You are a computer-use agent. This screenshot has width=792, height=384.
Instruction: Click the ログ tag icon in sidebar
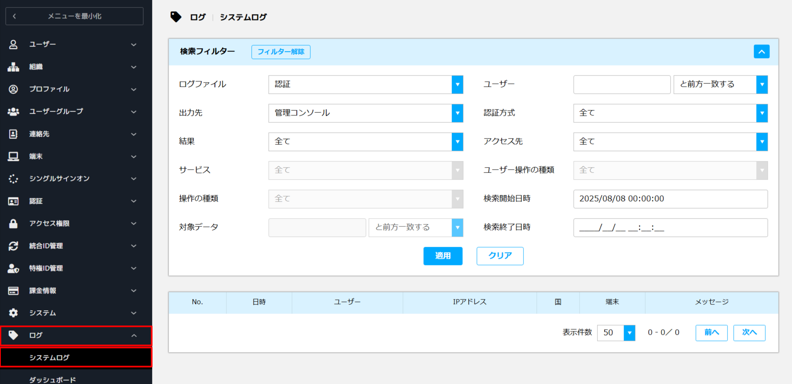click(x=13, y=335)
